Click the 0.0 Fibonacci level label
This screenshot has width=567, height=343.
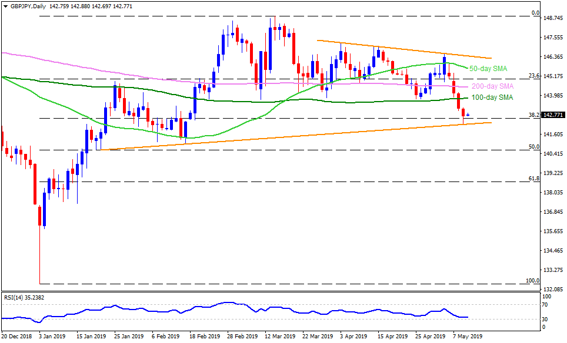click(535, 12)
